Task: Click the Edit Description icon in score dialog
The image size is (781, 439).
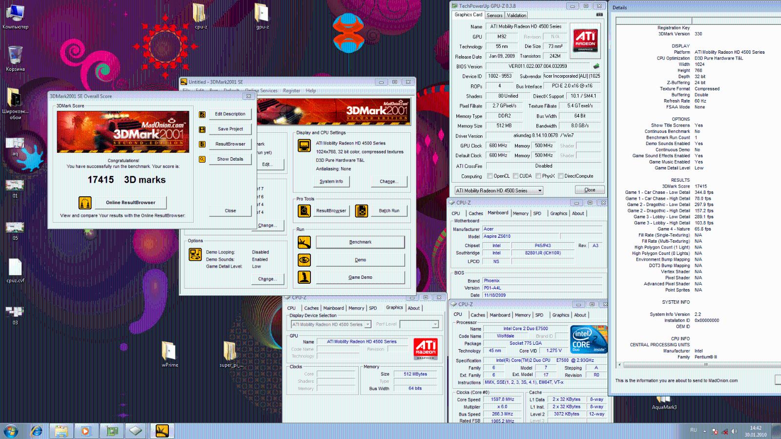Action: [x=202, y=114]
